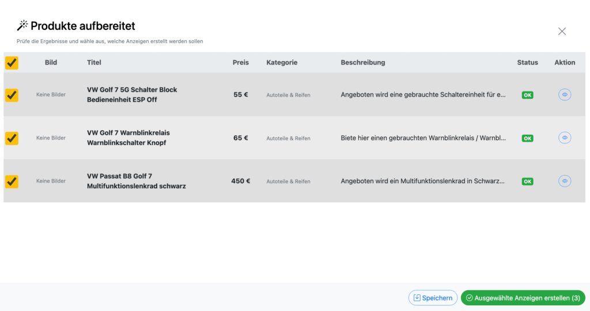Preview the VW Golf 7 5G Schalter listing via eye icon
Viewport: 590px width, 311px height.
click(x=565, y=95)
